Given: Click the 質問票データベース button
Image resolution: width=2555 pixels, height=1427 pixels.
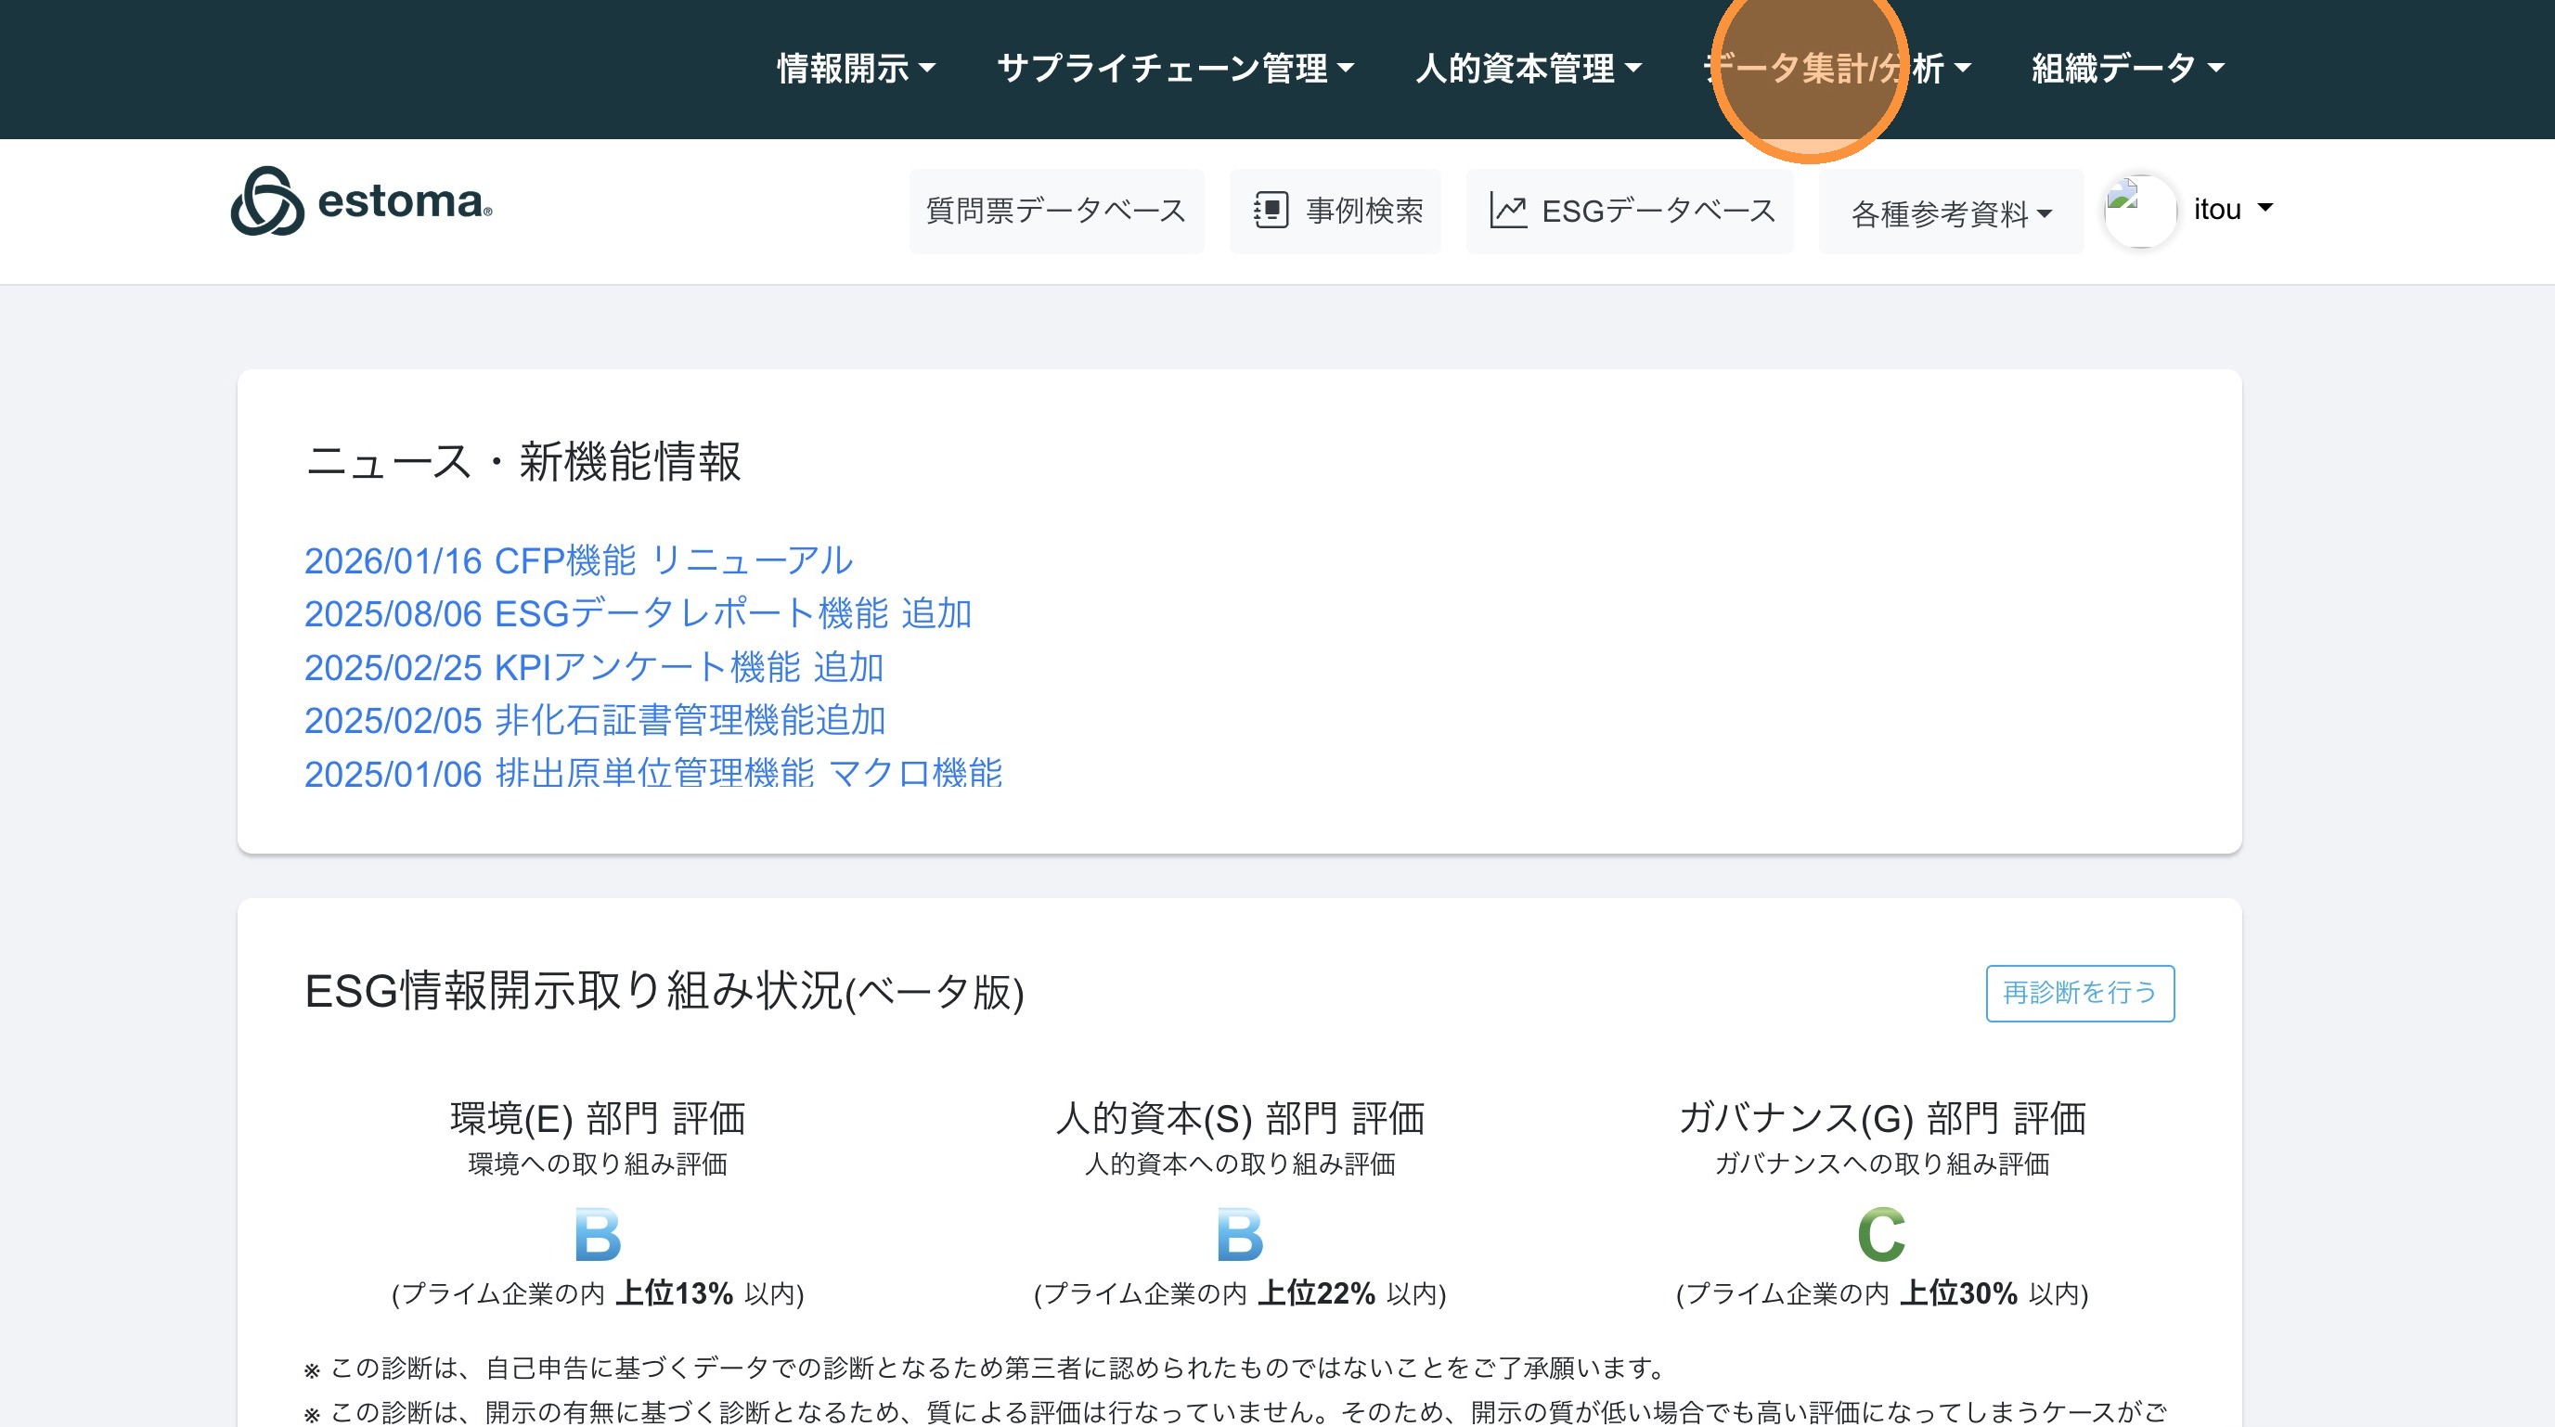Looking at the screenshot, I should [1055, 211].
